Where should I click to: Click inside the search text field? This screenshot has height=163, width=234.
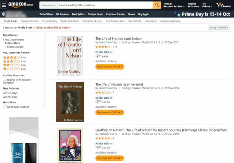click(104, 5)
